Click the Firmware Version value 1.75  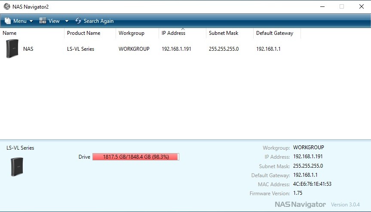pyautogui.click(x=297, y=193)
